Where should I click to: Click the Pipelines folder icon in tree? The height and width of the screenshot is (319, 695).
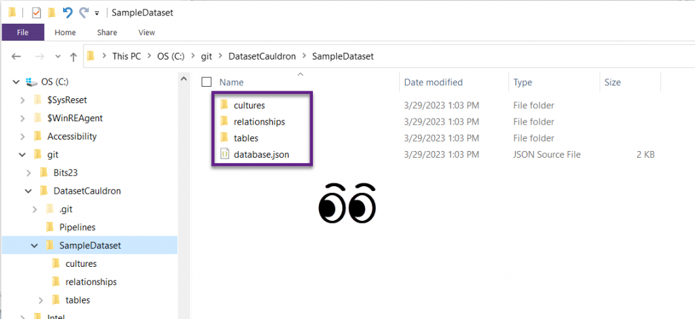50,228
